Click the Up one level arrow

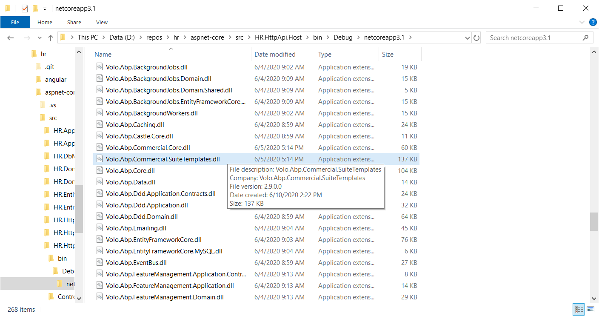pos(51,38)
